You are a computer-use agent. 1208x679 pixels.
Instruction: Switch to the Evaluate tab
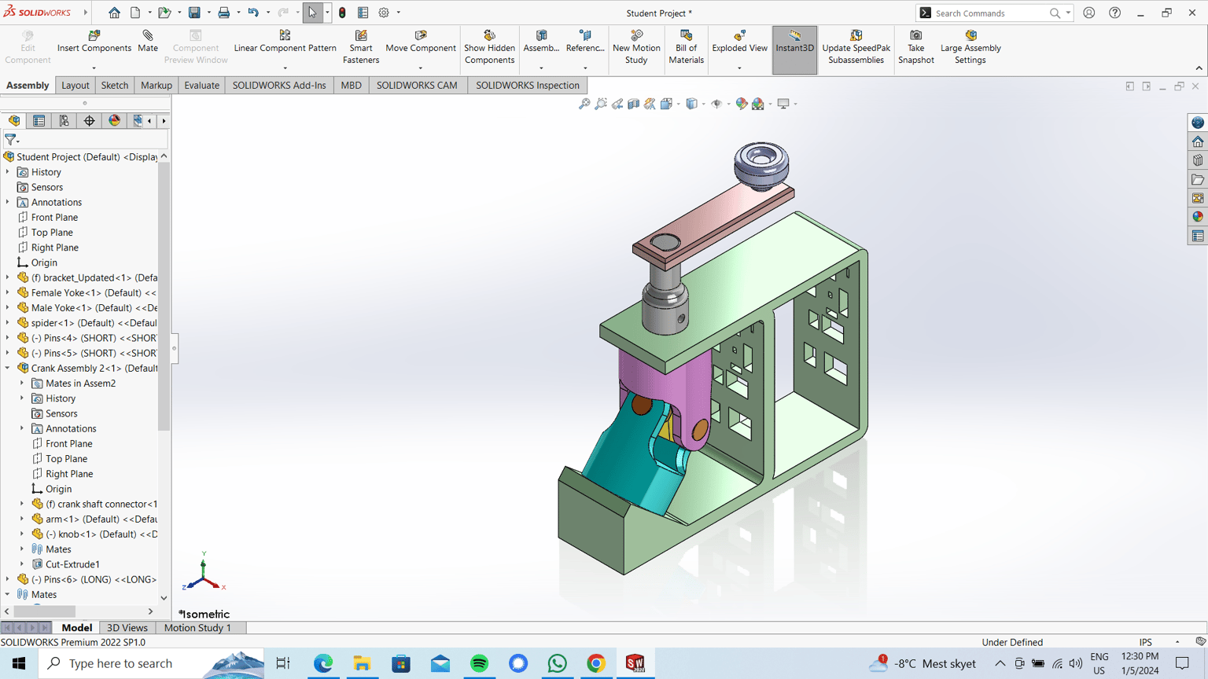click(x=201, y=85)
